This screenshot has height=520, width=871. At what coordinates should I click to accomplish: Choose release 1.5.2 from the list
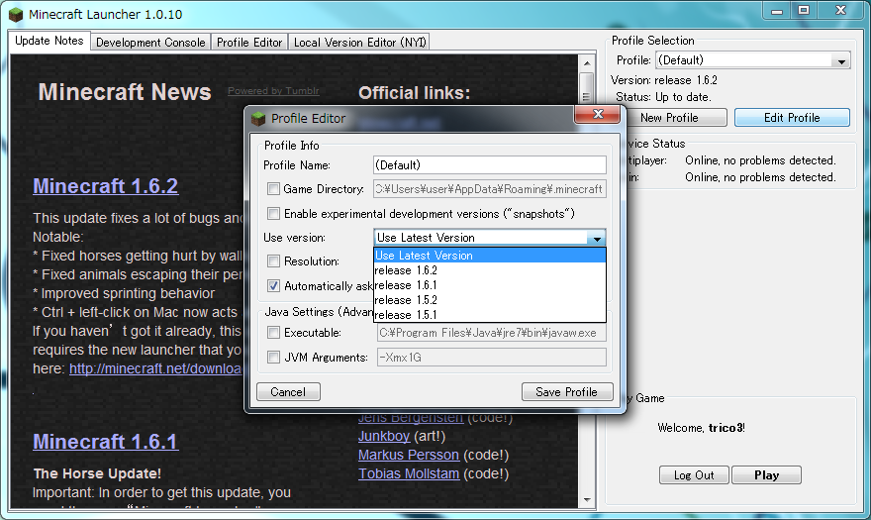490,300
